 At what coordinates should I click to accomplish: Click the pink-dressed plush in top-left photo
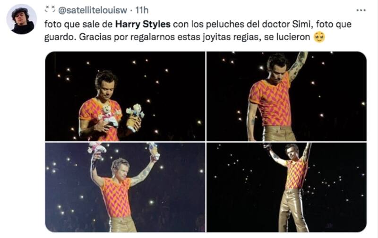point(109,116)
